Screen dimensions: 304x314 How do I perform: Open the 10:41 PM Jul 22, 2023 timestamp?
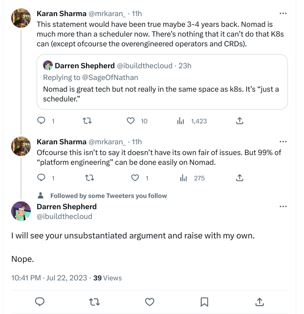[x=49, y=278]
